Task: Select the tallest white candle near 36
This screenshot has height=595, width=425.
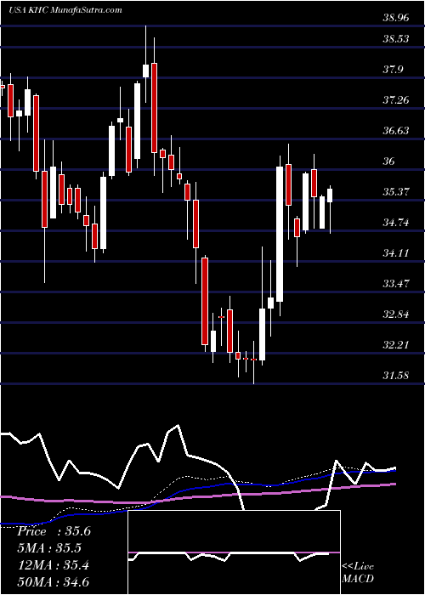Action: coord(280,234)
